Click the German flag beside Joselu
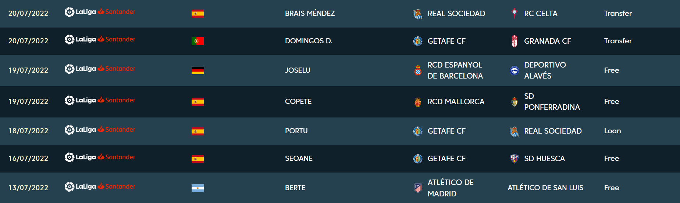680x203 pixels. pyautogui.click(x=197, y=70)
